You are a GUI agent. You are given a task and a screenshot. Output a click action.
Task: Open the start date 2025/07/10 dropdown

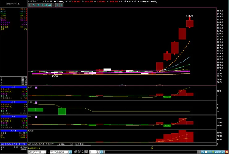(x=45, y=152)
